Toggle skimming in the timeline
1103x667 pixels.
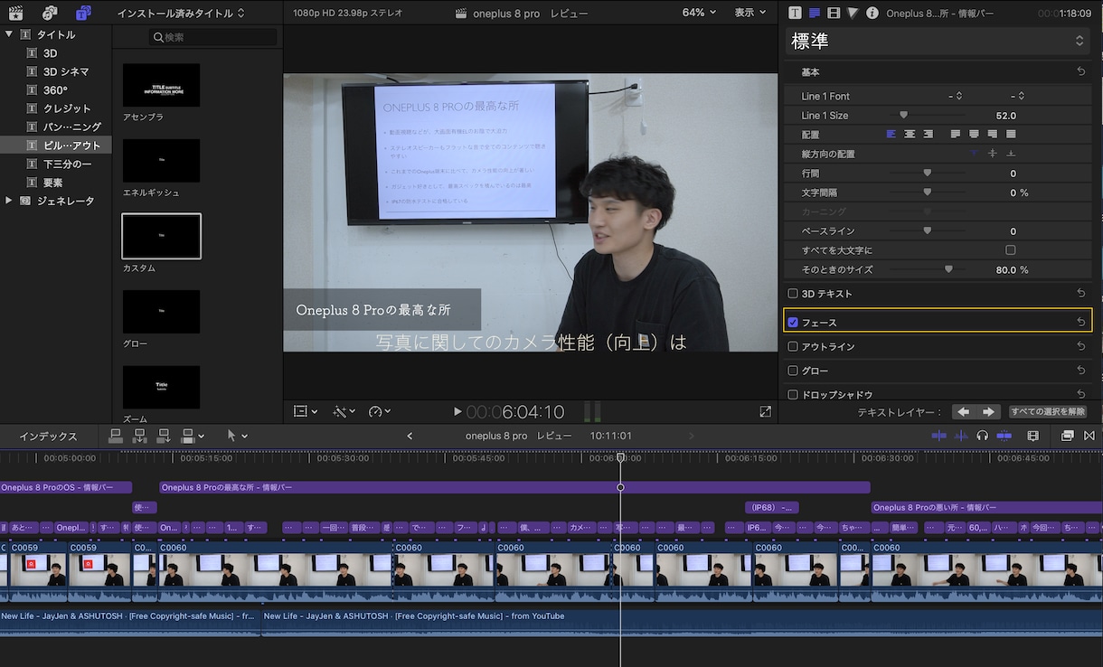tap(938, 436)
